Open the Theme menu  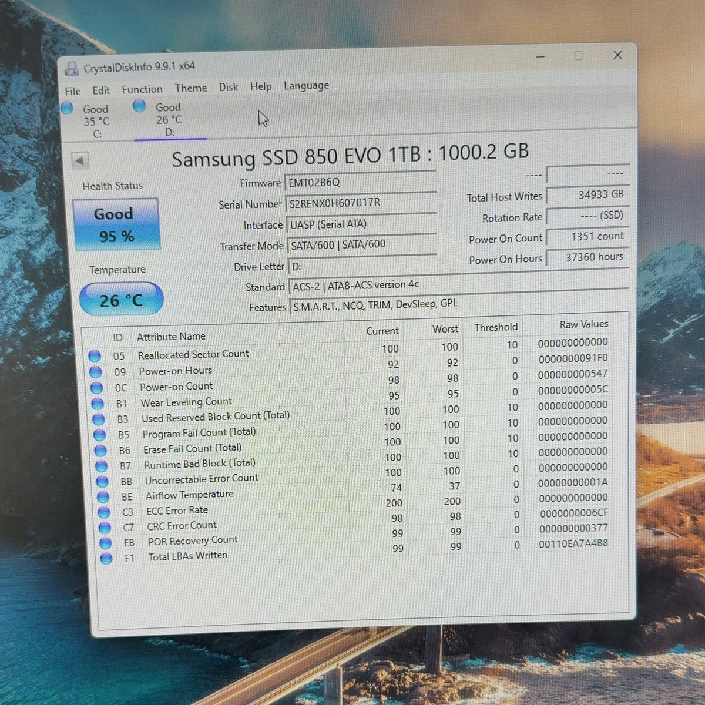[x=191, y=88]
